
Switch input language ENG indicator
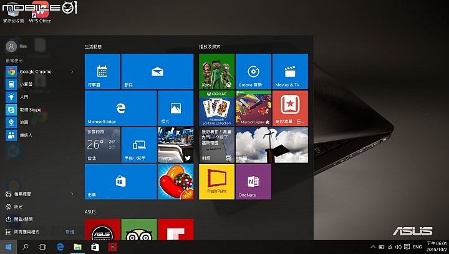[417, 247]
